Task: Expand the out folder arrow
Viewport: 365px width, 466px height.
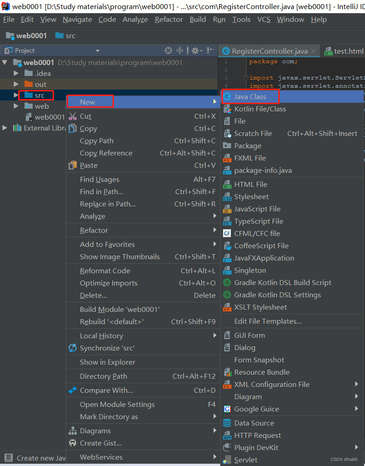Action: pyautogui.click(x=16, y=85)
